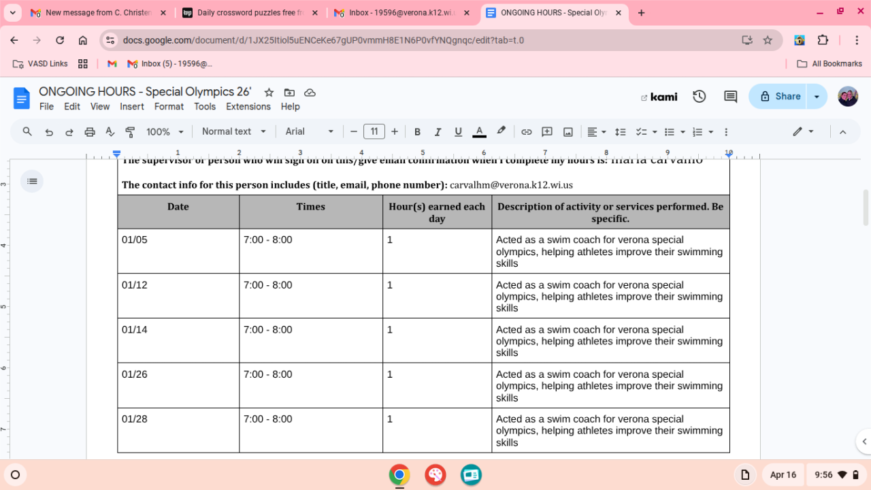Insert a link with chain icon

[526, 132]
